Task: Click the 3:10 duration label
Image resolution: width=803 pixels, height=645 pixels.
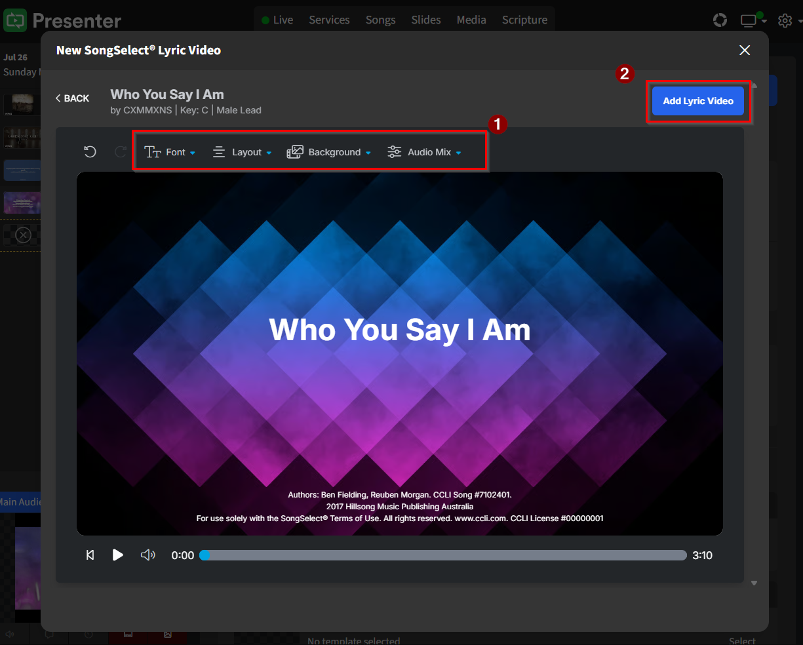Action: 703,555
